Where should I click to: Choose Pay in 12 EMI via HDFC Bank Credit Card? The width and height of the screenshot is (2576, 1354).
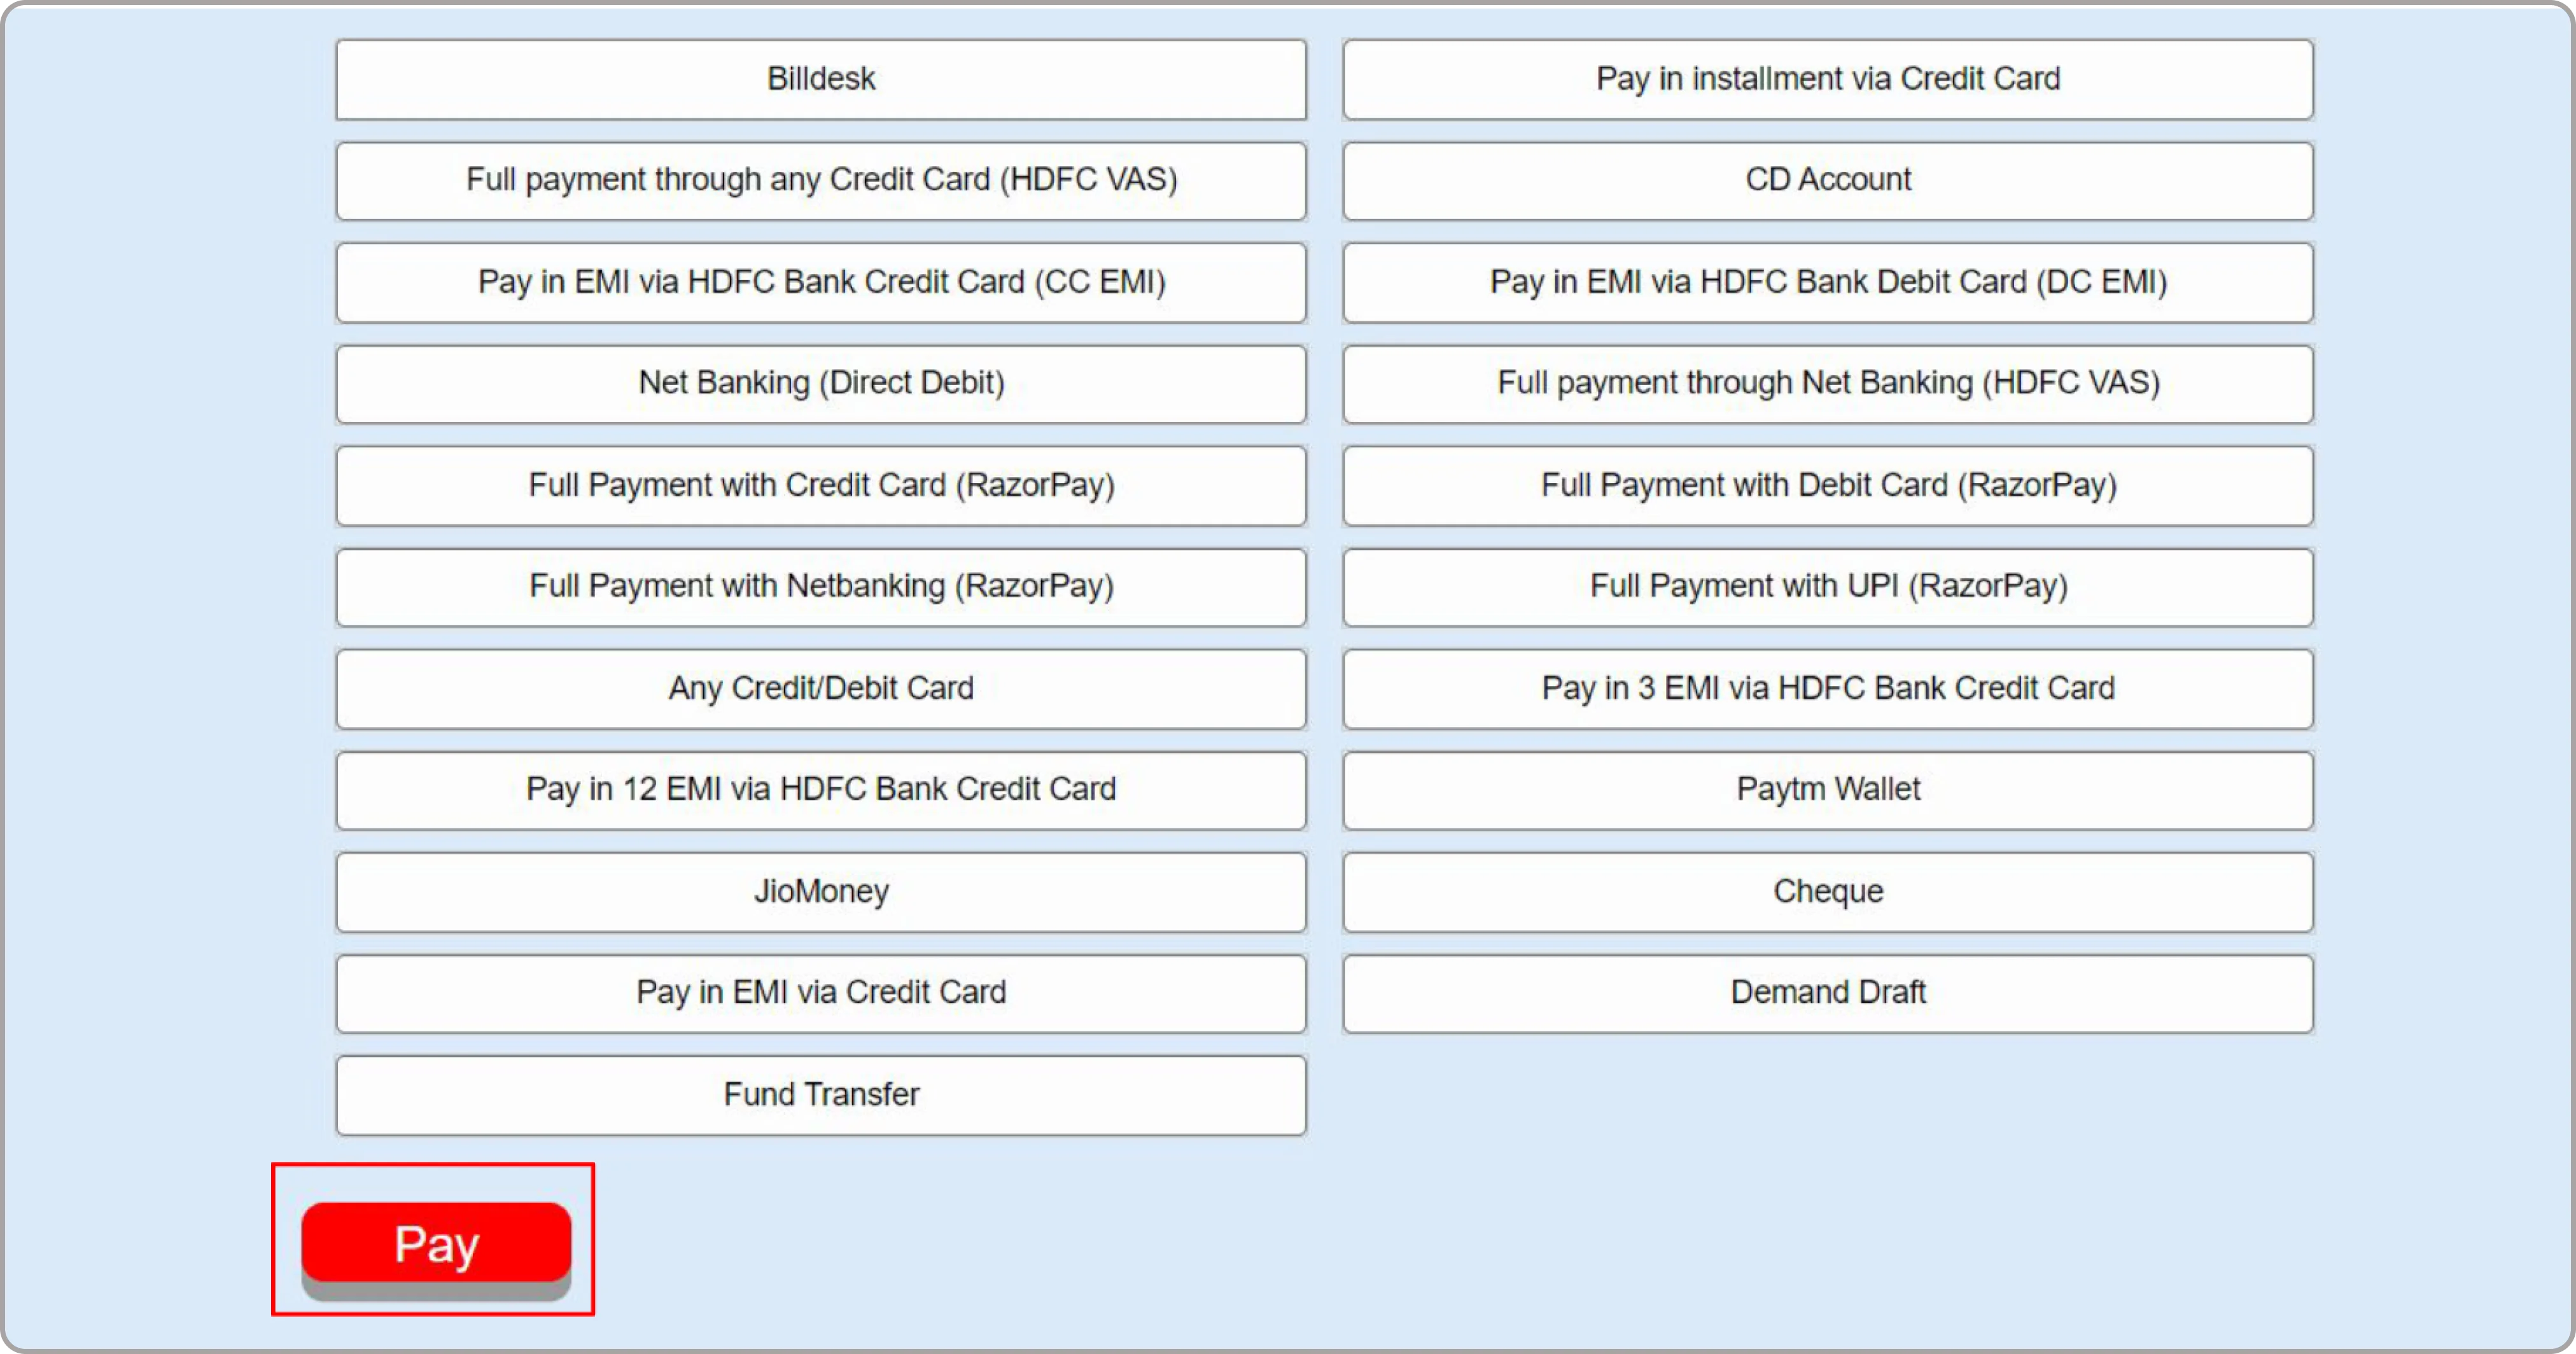point(821,790)
